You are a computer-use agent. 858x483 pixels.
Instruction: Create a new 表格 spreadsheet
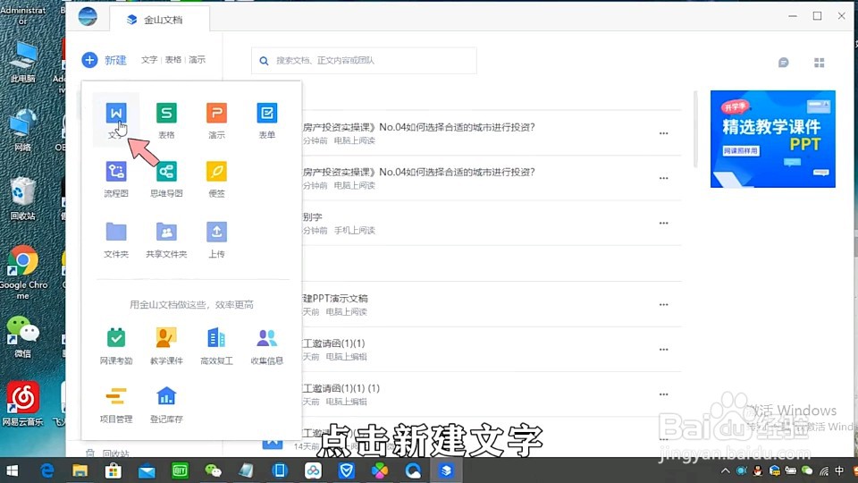coord(166,119)
